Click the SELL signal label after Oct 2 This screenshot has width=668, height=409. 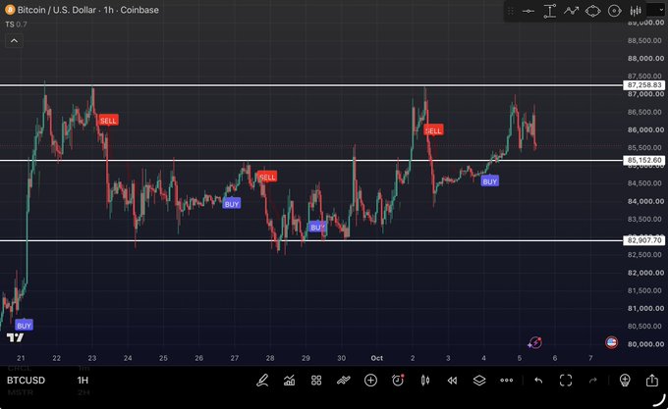pyautogui.click(x=433, y=130)
